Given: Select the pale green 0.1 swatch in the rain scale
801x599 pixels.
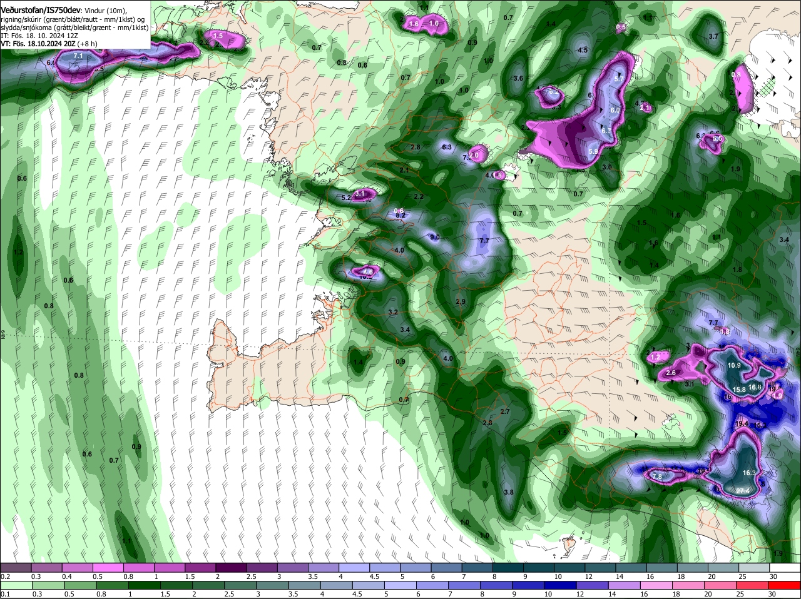Looking at the screenshot, I should coord(16,585).
